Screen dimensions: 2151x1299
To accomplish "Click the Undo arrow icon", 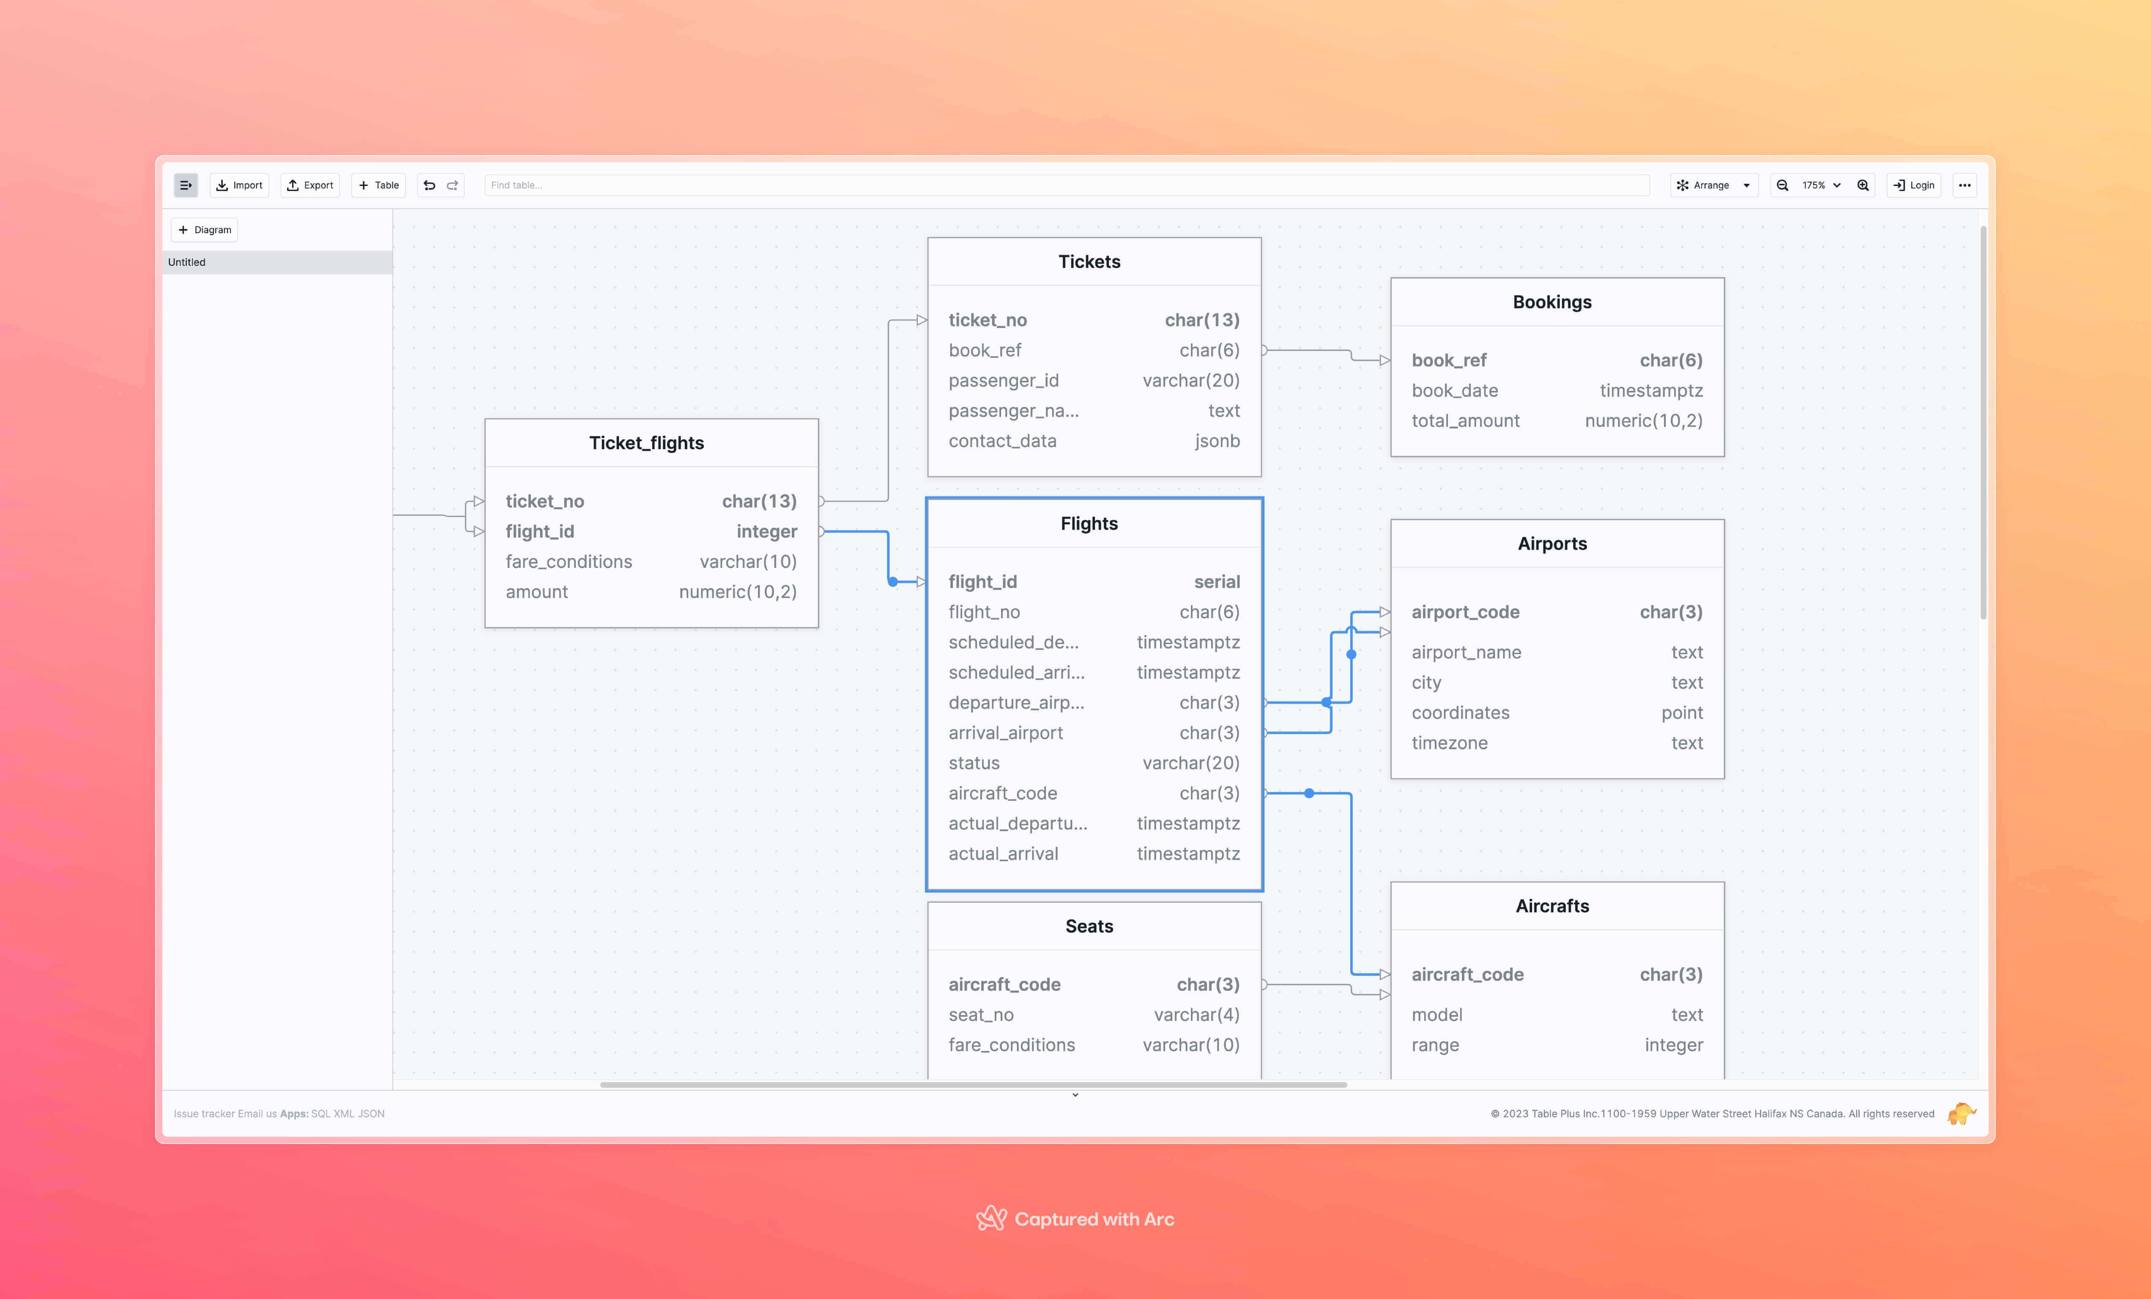I will point(429,185).
